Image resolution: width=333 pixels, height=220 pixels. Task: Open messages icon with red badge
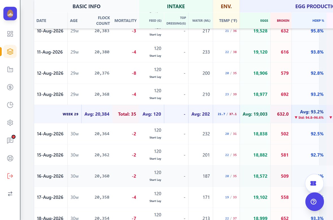pyautogui.click(x=10, y=140)
